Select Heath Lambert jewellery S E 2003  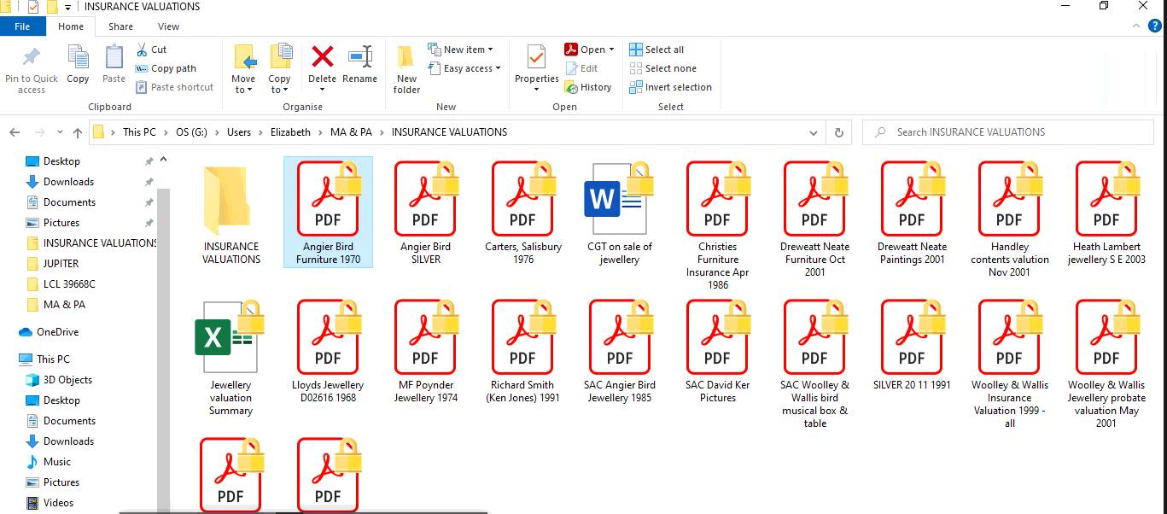(1106, 213)
